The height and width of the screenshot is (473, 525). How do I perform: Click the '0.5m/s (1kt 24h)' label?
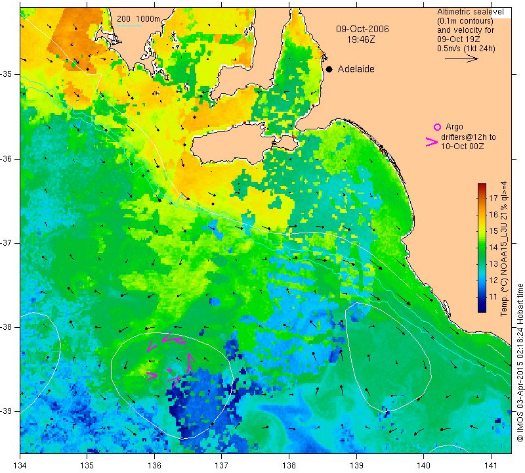point(466,49)
